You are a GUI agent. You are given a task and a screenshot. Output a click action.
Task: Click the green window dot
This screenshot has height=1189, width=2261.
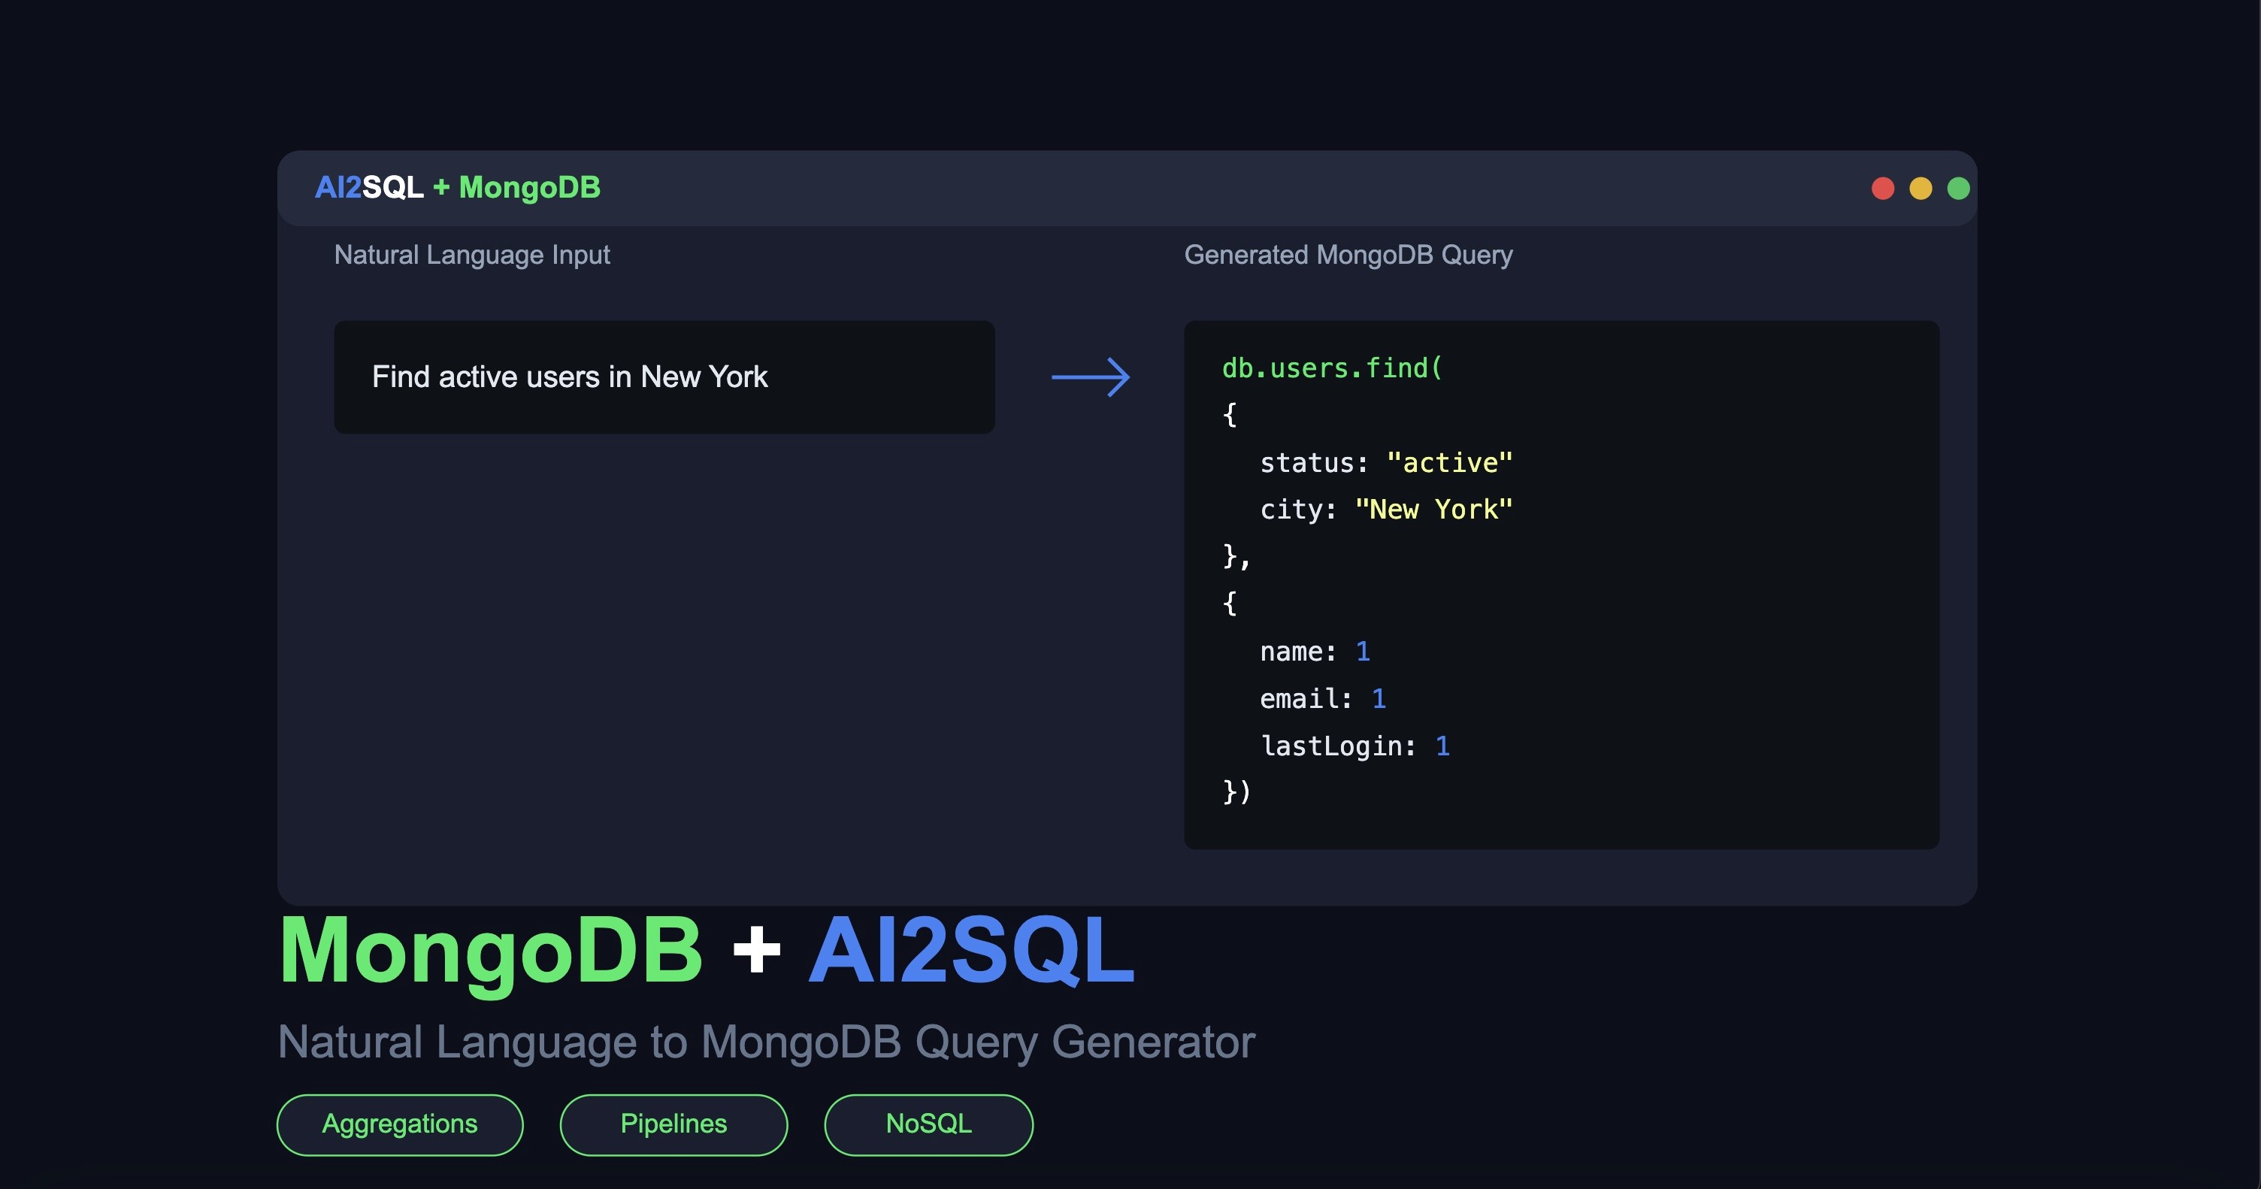(x=1958, y=189)
